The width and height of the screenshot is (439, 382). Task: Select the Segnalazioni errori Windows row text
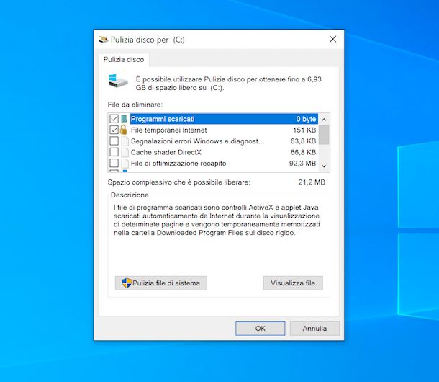click(x=197, y=141)
